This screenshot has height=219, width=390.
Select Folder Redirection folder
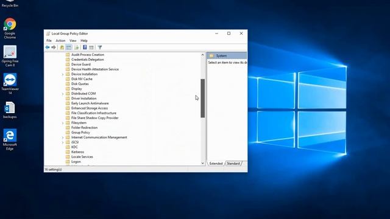click(x=84, y=128)
